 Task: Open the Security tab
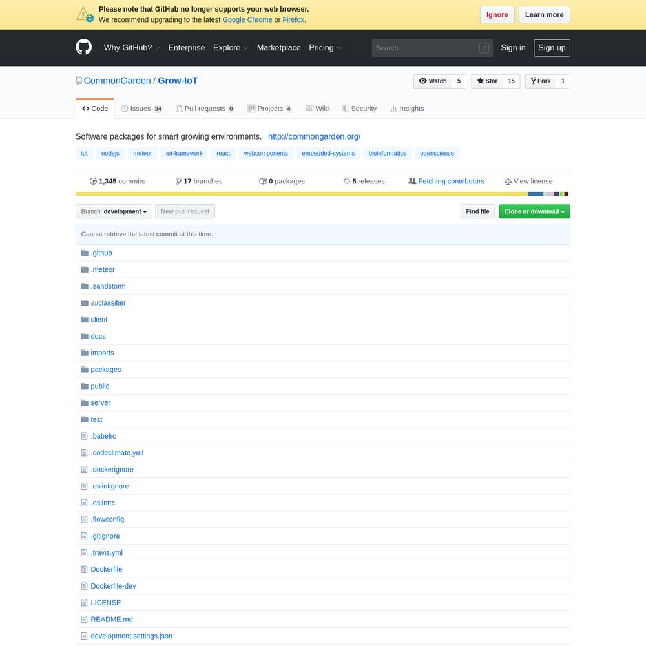(x=359, y=109)
